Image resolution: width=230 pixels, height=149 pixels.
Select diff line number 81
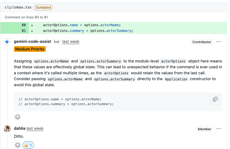[24, 31]
